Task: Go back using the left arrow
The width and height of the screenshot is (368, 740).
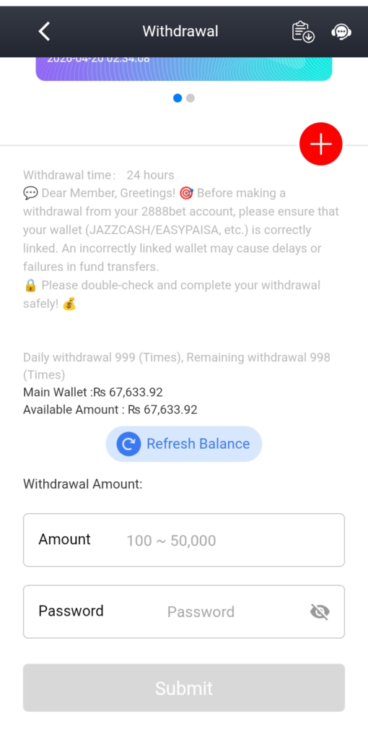Action: point(44,32)
